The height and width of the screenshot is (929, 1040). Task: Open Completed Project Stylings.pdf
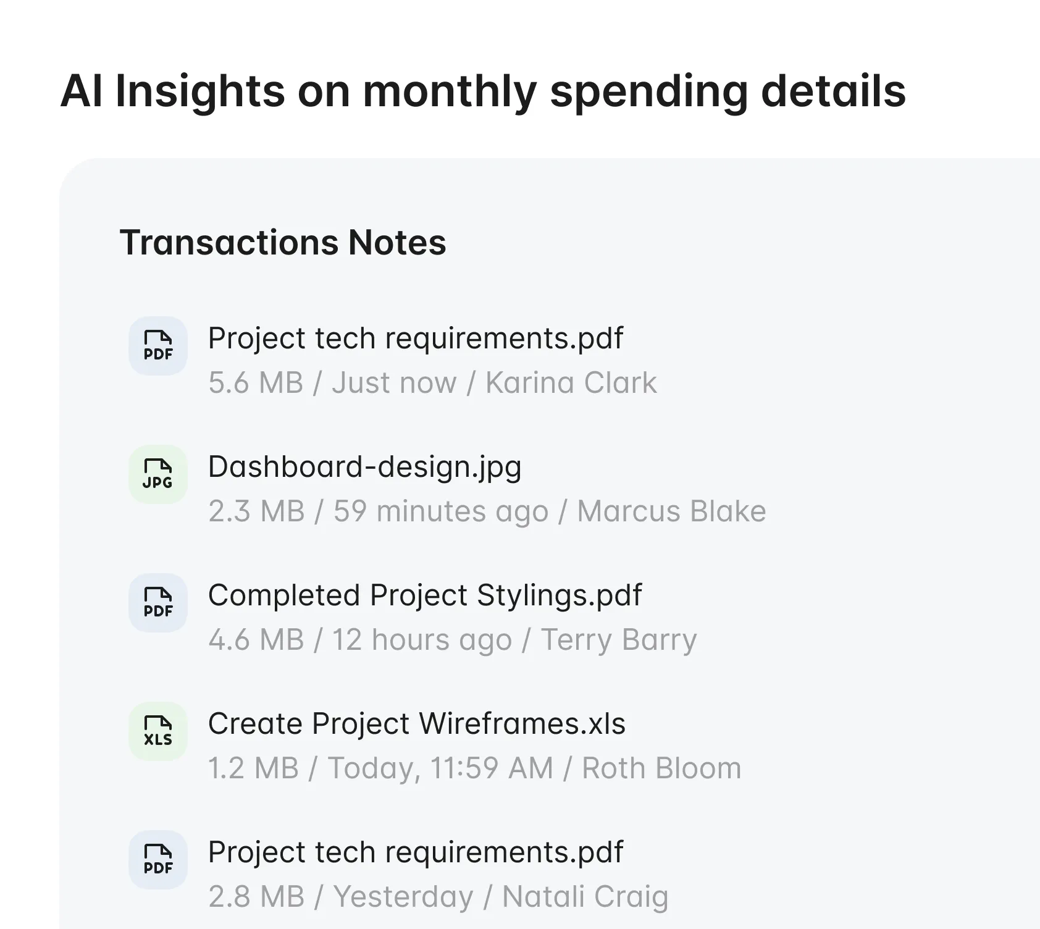(425, 595)
